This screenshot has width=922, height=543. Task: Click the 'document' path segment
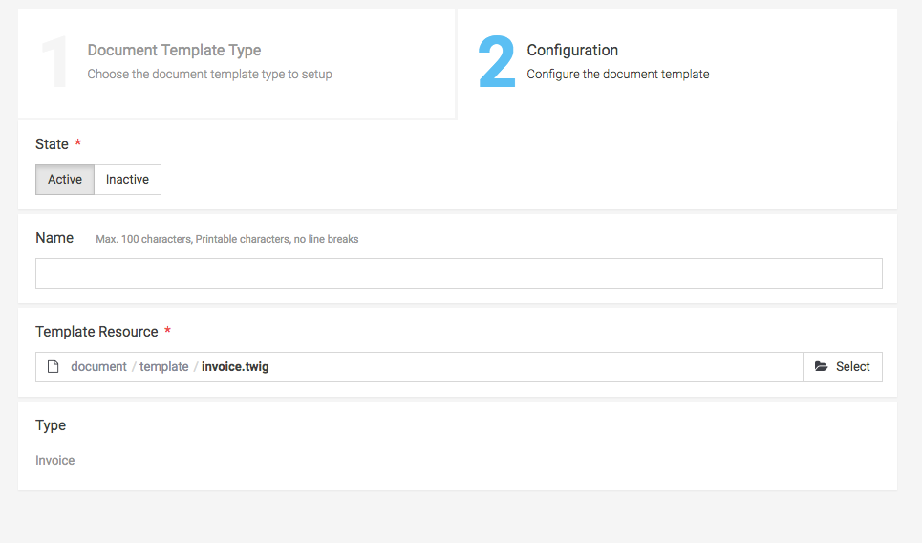98,367
